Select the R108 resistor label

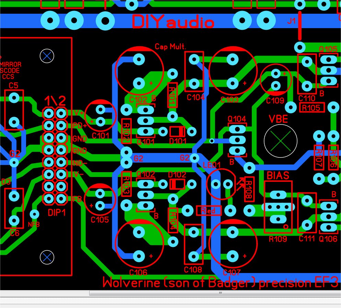click(249, 190)
